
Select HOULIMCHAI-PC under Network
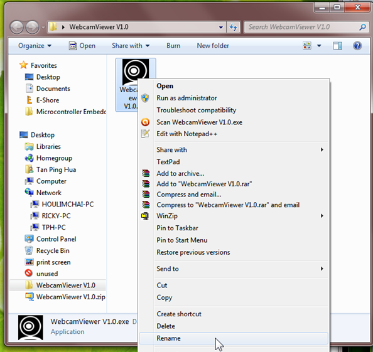point(68,204)
